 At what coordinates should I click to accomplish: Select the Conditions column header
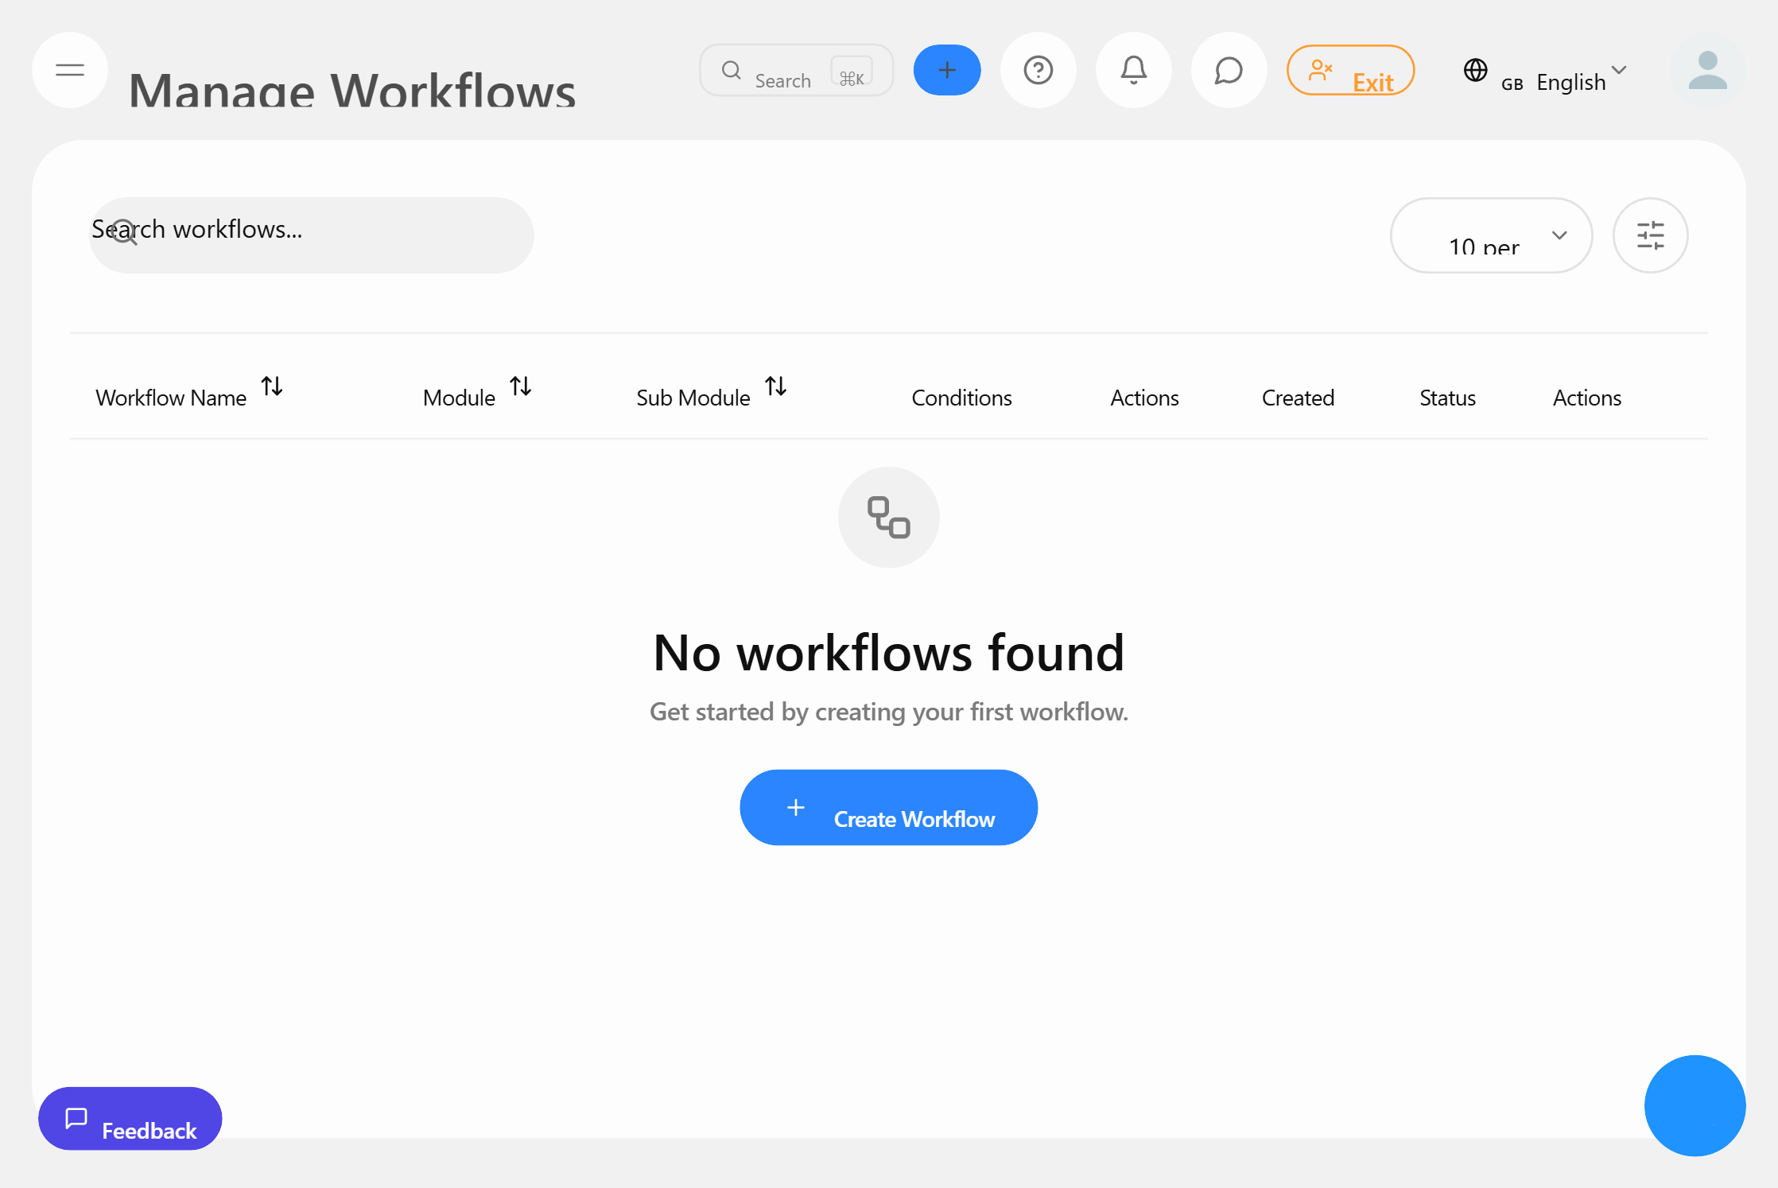pos(961,398)
